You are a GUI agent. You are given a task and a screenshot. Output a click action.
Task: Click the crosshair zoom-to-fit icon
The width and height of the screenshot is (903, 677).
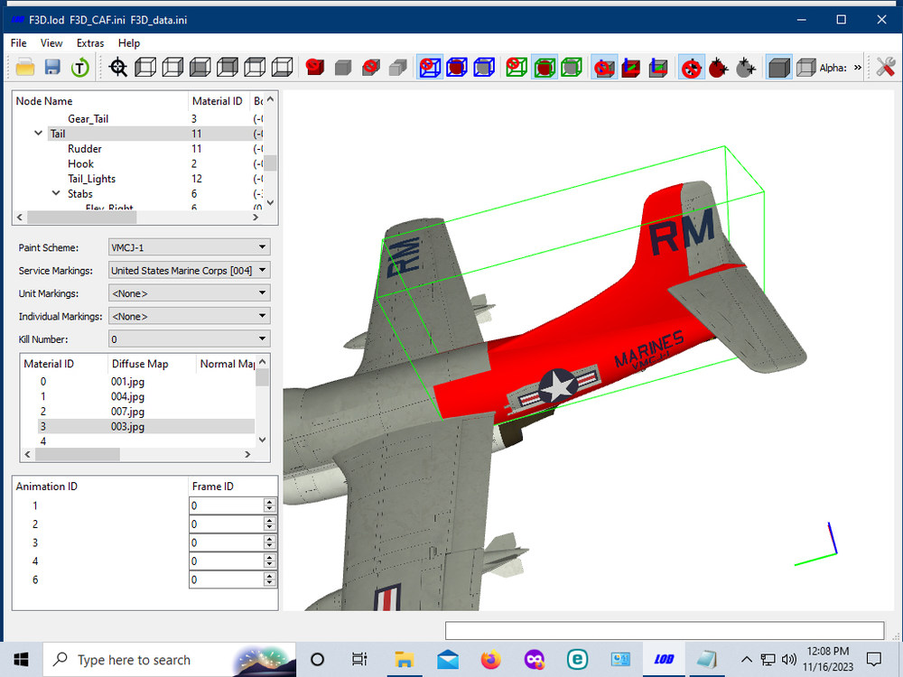pyautogui.click(x=118, y=68)
